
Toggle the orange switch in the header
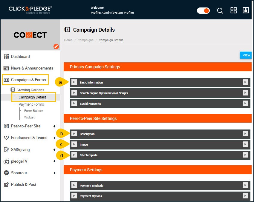[203, 11]
